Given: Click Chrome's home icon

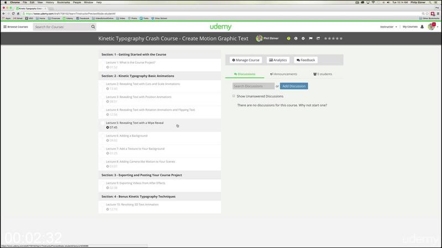Looking at the screenshot, I should click(x=18, y=13).
